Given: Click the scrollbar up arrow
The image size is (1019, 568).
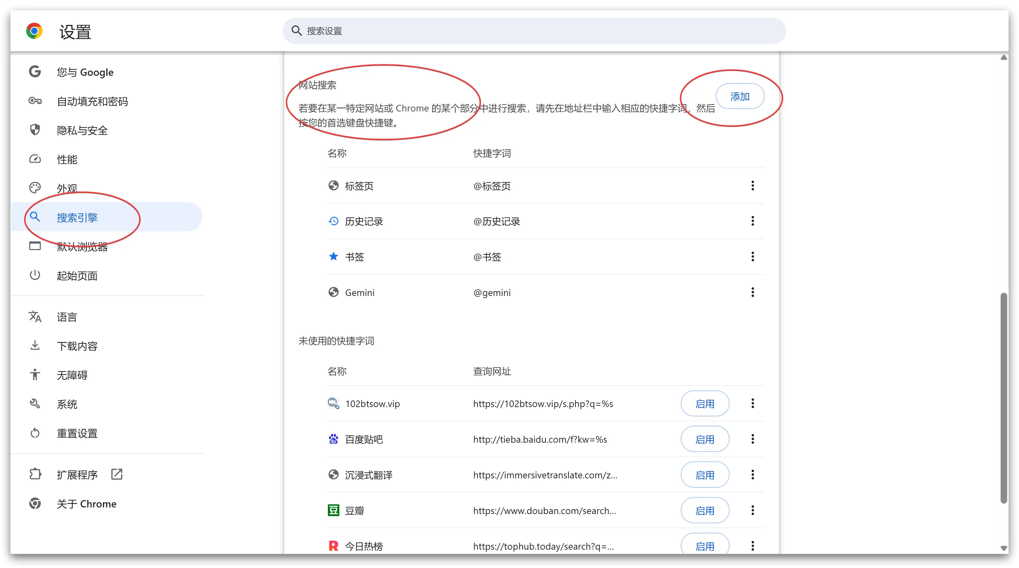Looking at the screenshot, I should click(1004, 58).
